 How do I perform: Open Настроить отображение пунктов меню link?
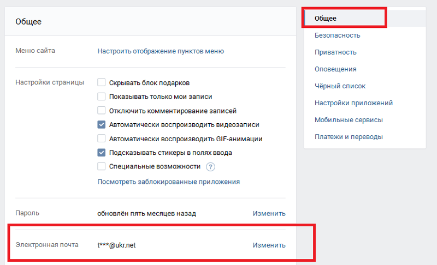pos(161,51)
